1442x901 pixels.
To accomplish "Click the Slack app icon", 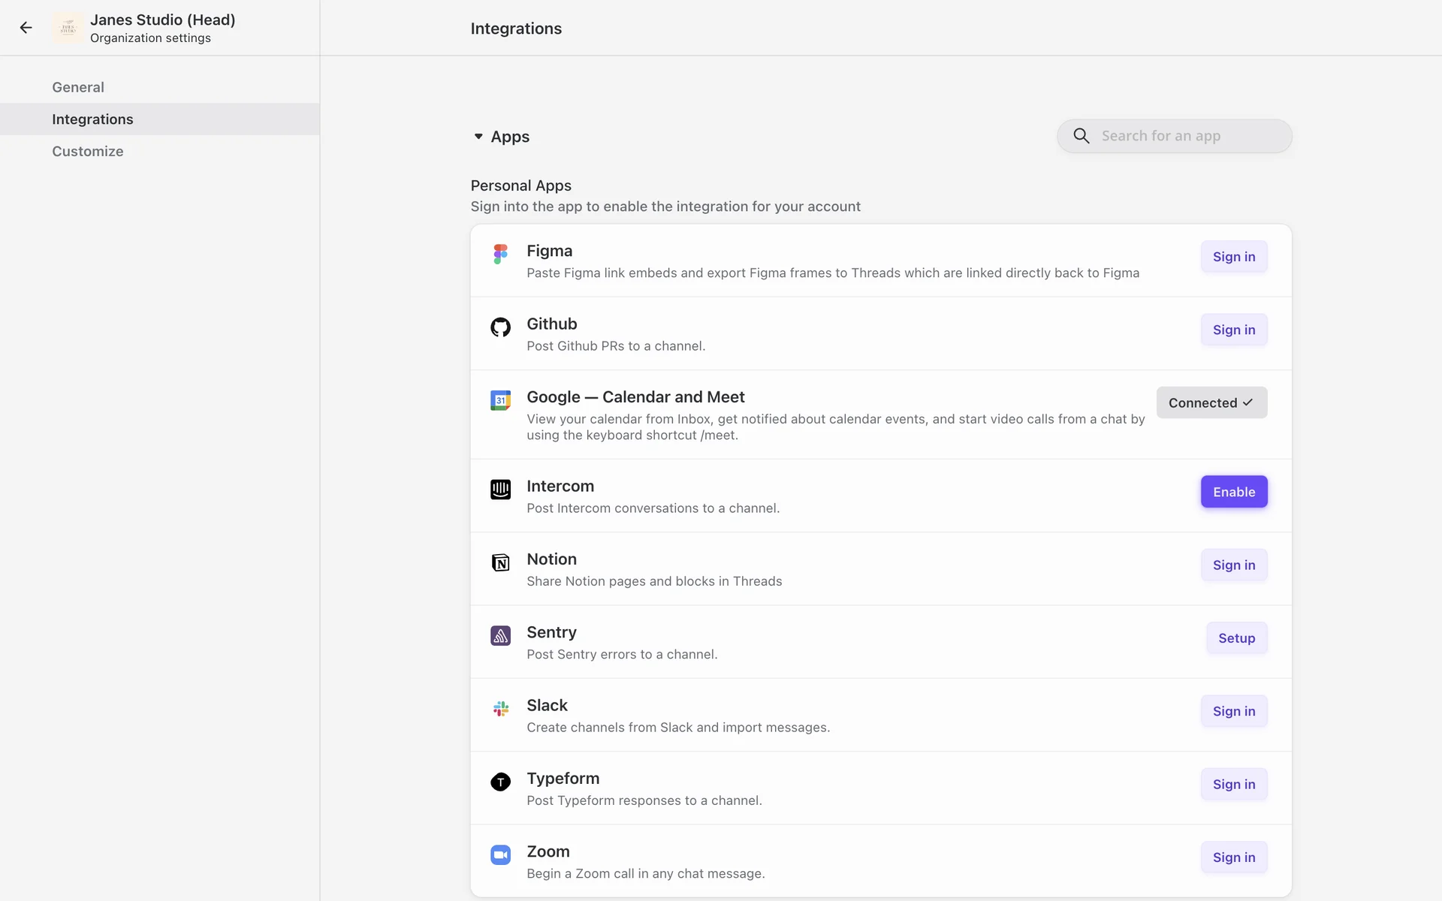I will [500, 709].
